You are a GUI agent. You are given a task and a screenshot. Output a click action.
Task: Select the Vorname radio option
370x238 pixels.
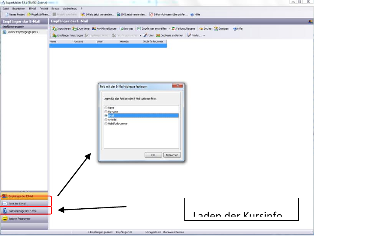[106, 112]
